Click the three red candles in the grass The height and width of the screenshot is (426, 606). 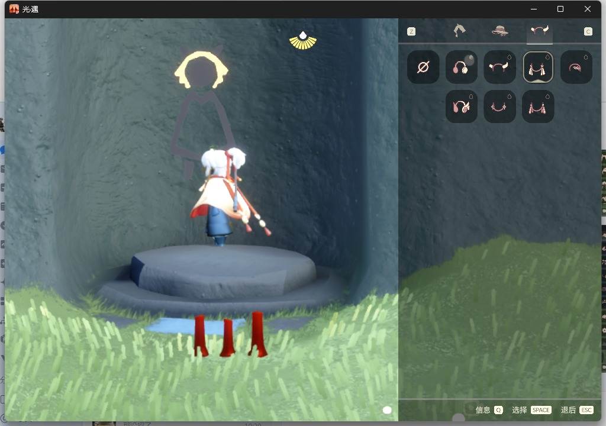pyautogui.click(x=230, y=334)
